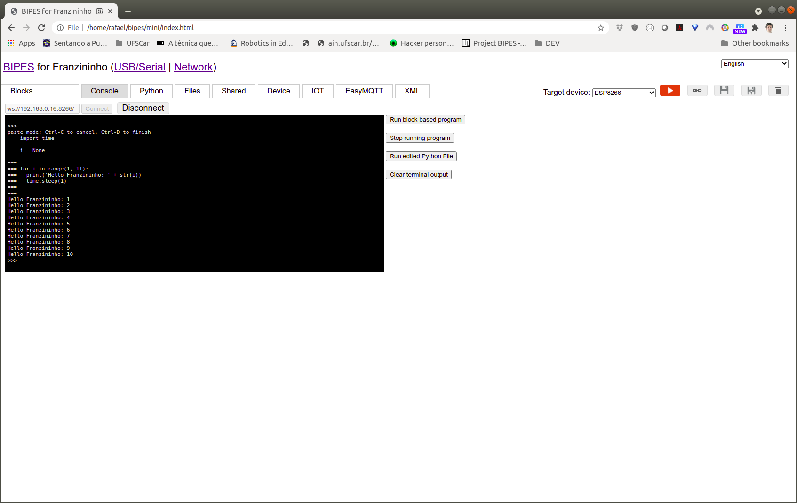Click the floppy disk save icon

point(724,90)
